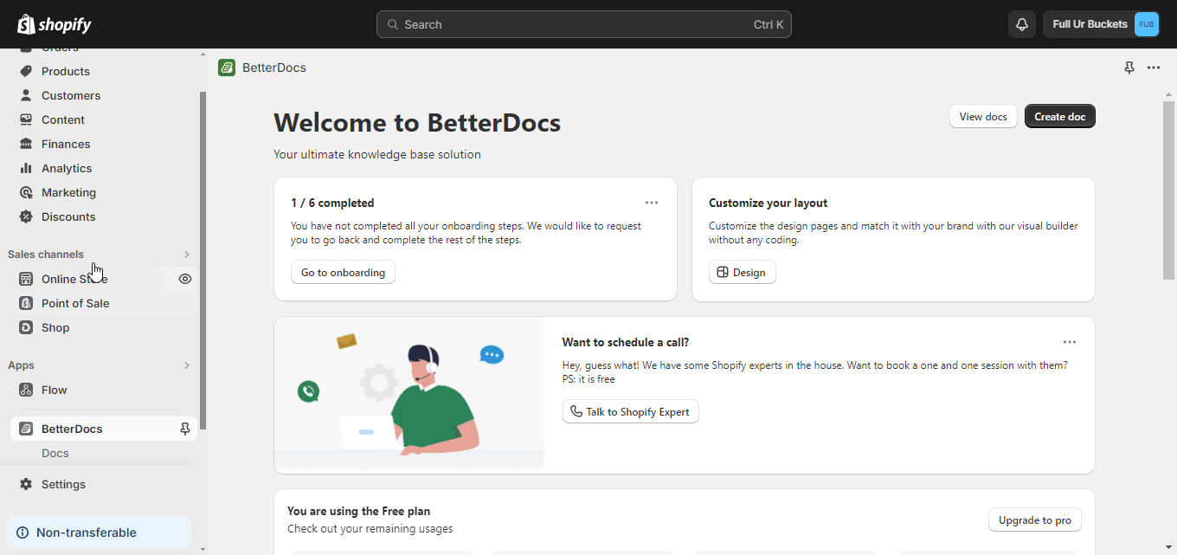
Task: Expand the Apps section chevron
Action: [x=186, y=365]
